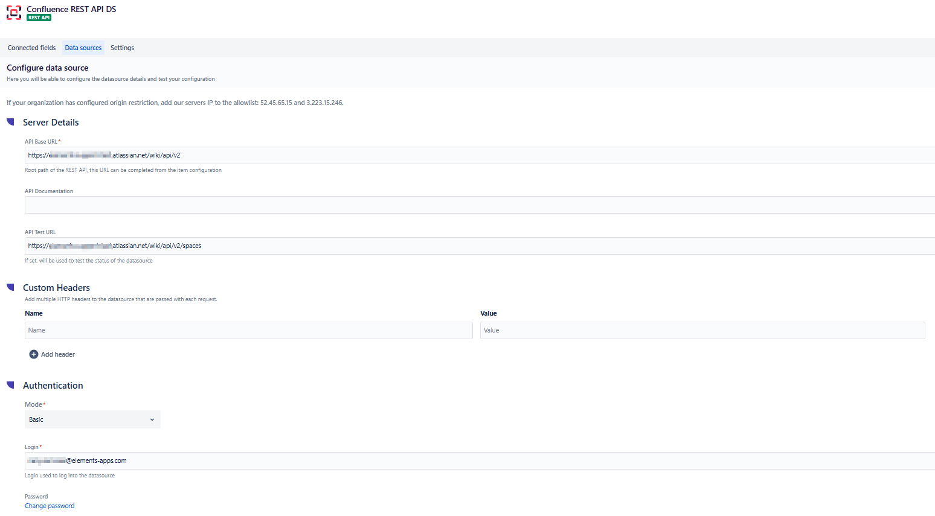This screenshot has height=516, width=935.
Task: Click the green REST API badge icon
Action: pos(39,18)
